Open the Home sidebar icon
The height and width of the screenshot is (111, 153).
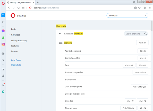click(3, 15)
